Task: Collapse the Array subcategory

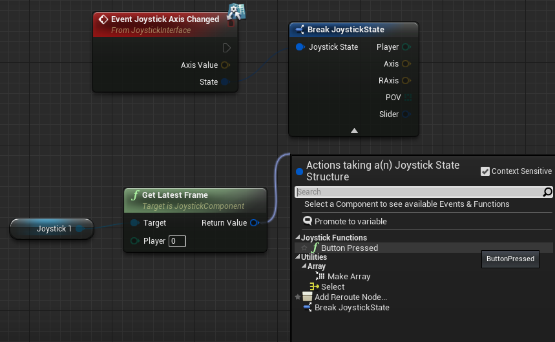Action: (304, 266)
